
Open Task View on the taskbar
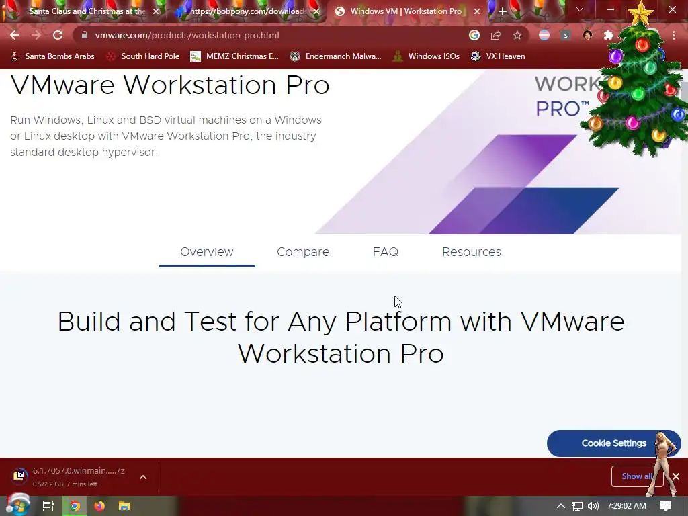(48, 506)
